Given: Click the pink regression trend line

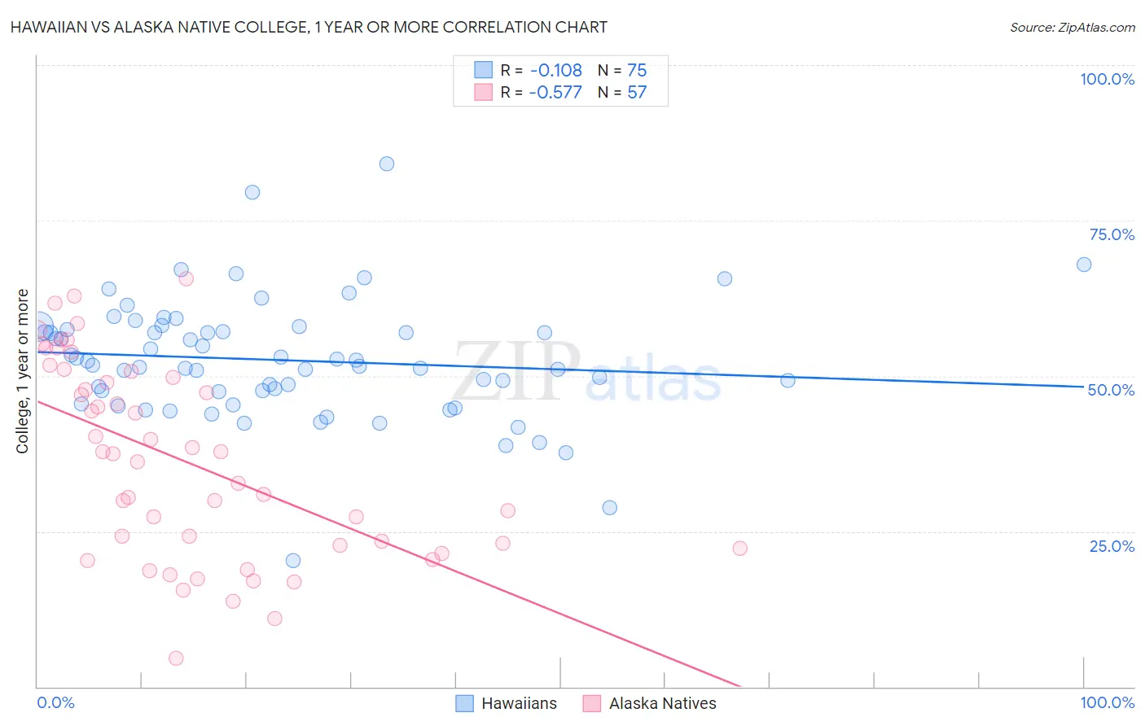Looking at the screenshot, I should coord(389,544).
